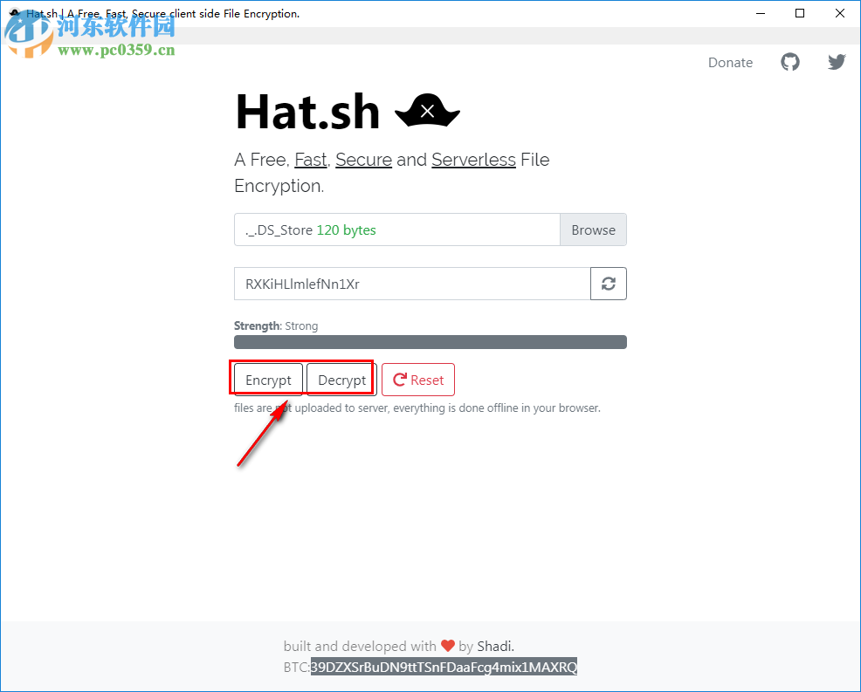Follow the Fast underlined link
This screenshot has width=861, height=692.
point(310,160)
